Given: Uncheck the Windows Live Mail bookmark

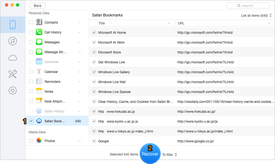Looking at the screenshot, I should coord(94,82).
